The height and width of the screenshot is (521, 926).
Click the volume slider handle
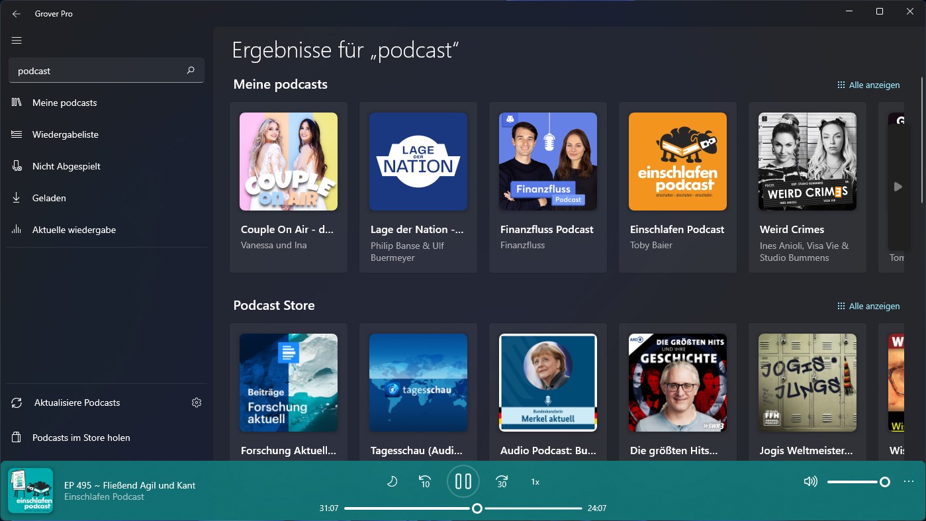884,482
